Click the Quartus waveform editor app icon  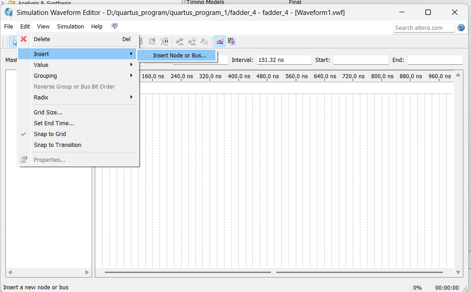point(9,12)
